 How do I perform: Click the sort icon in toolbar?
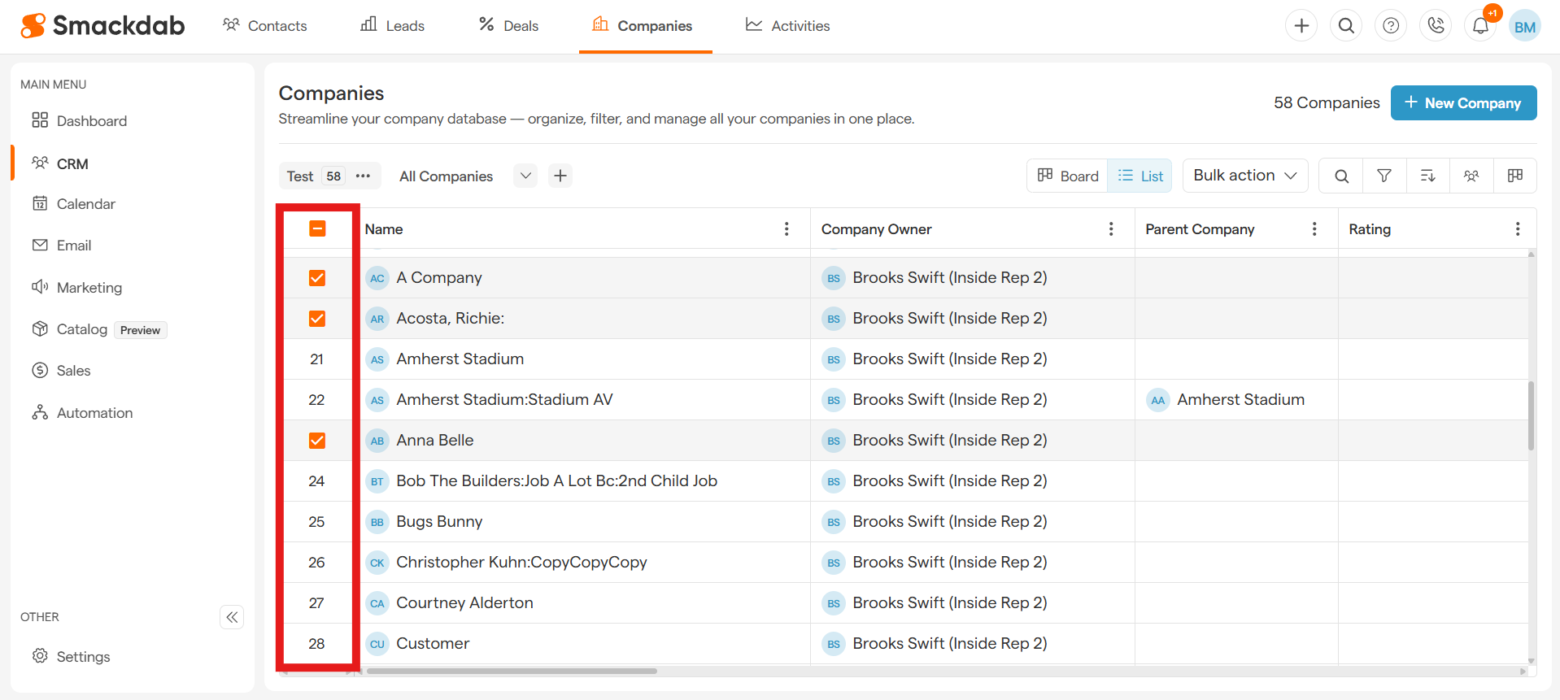pyautogui.click(x=1427, y=176)
